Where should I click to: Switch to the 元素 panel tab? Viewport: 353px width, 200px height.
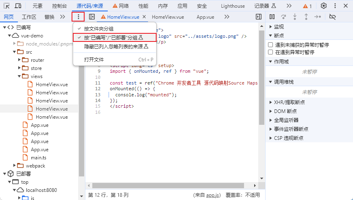37,6
